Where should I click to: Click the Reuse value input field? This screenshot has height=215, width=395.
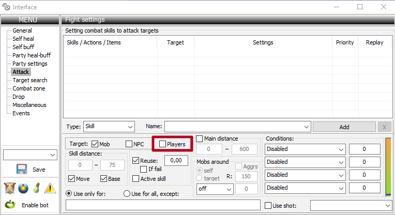[x=176, y=161]
